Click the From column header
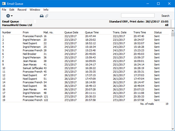 point(26,32)
